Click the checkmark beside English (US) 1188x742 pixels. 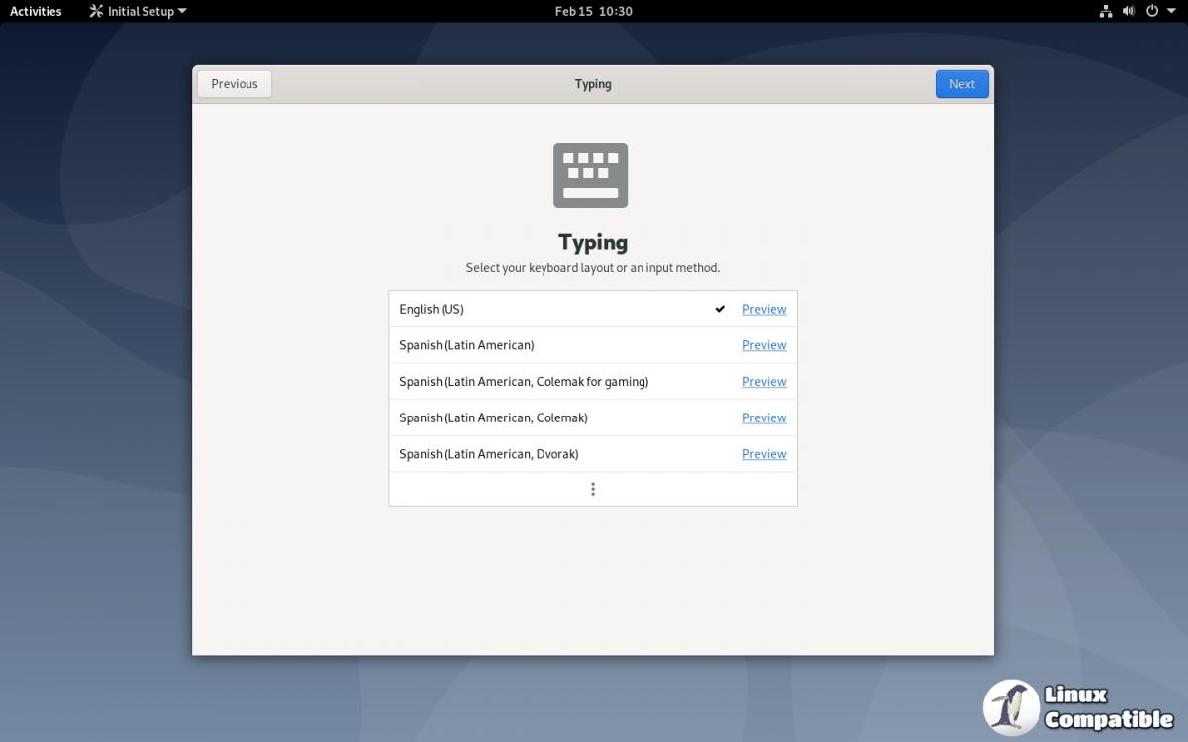(720, 309)
